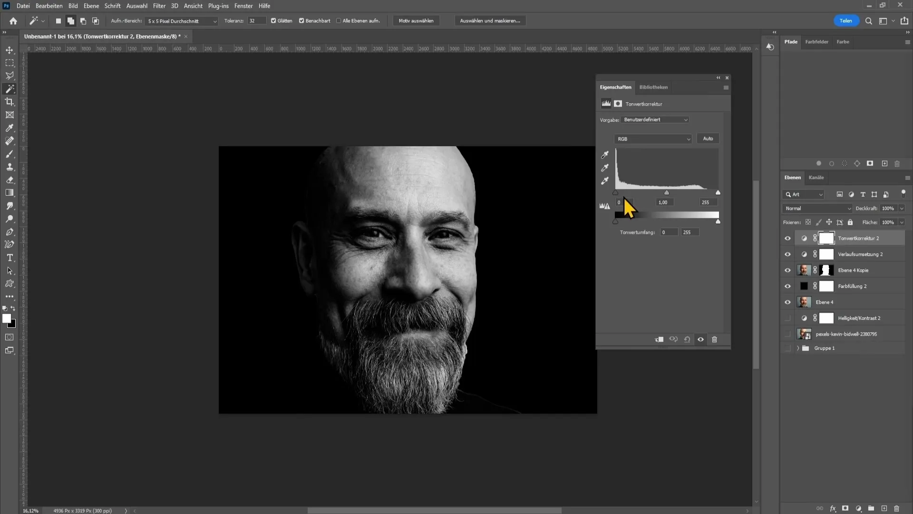The width and height of the screenshot is (913, 514).
Task: Click the delete adjustment layer trash icon
Action: pyautogui.click(x=715, y=339)
